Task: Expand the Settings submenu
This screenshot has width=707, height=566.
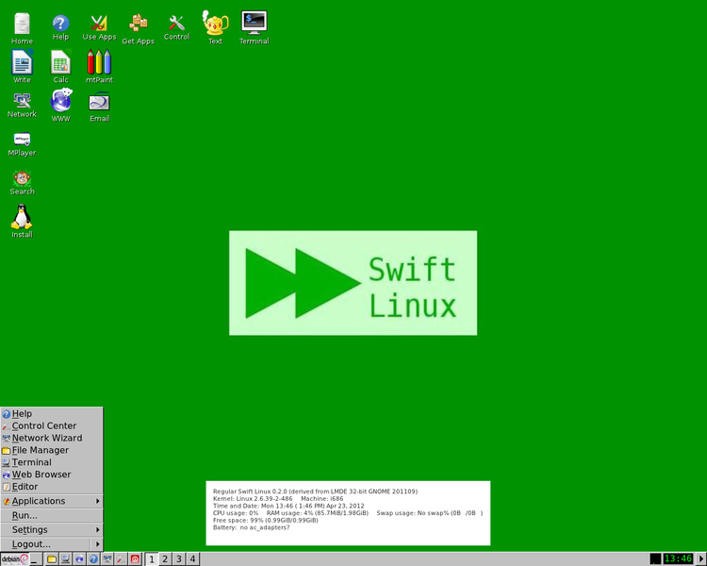Action: click(52, 529)
